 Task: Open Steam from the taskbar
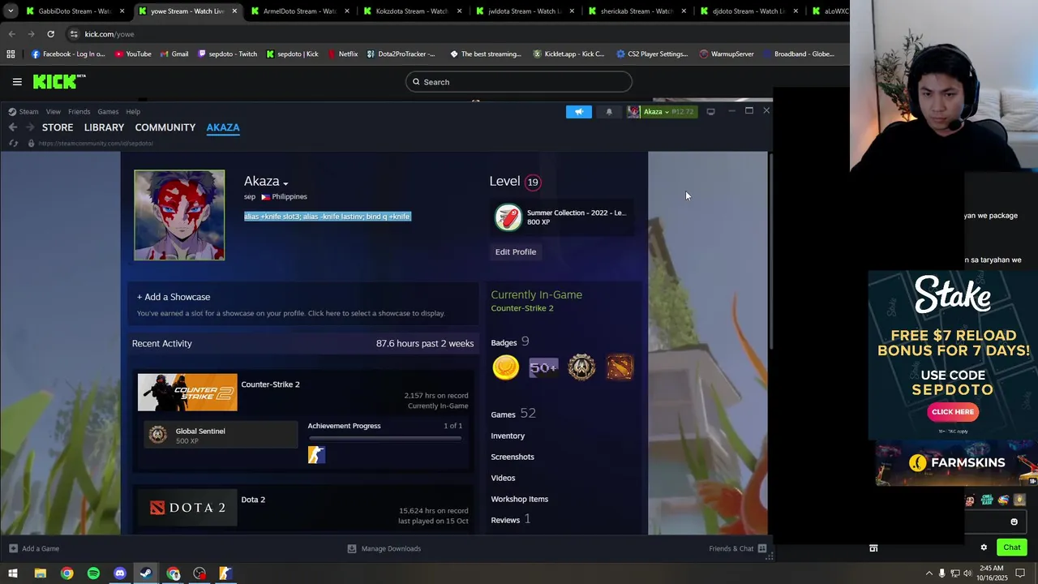click(146, 573)
